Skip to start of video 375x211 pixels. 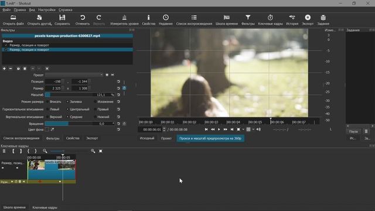click(206, 130)
